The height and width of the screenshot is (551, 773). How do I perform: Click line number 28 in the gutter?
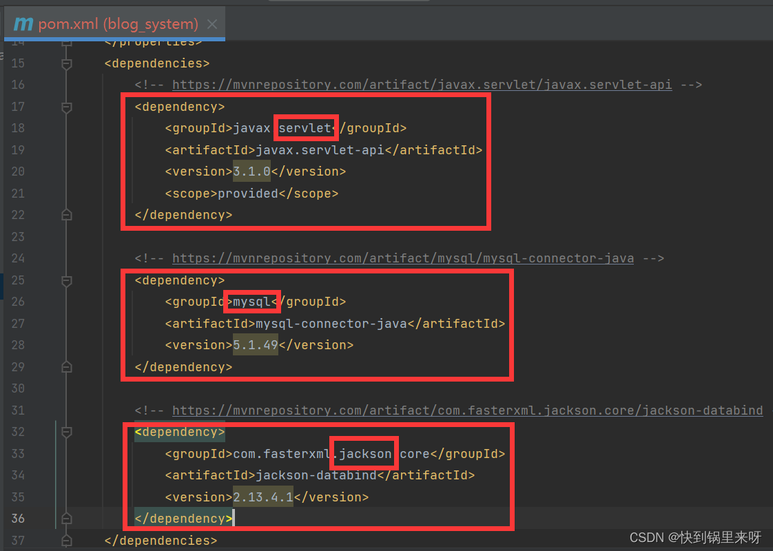click(18, 345)
